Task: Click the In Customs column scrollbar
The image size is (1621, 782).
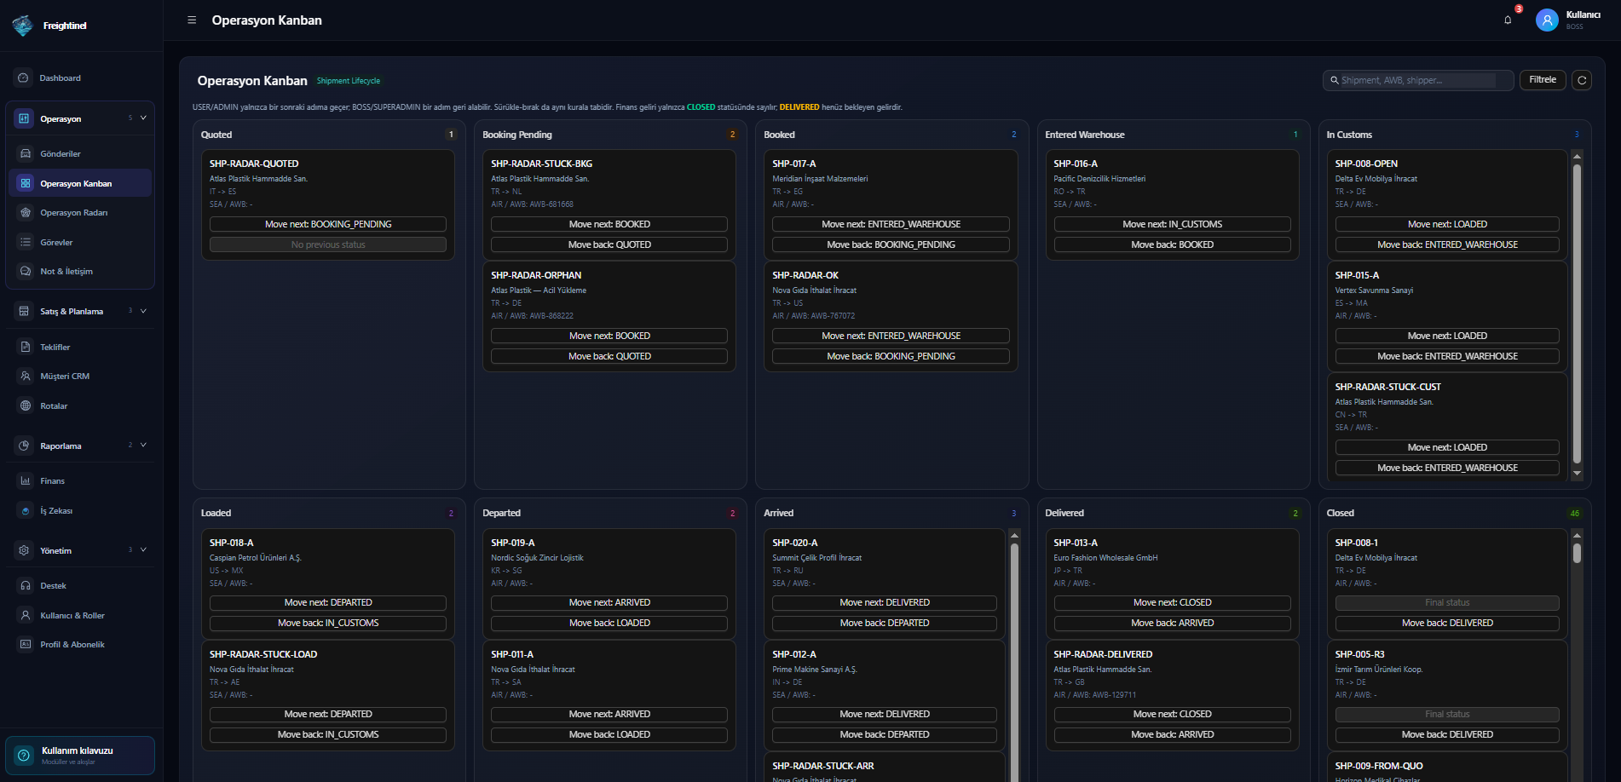Action: pyautogui.click(x=1577, y=313)
